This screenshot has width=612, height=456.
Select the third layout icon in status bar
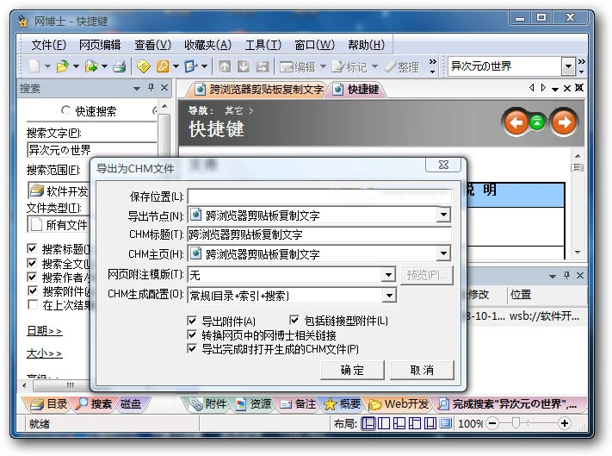click(399, 423)
